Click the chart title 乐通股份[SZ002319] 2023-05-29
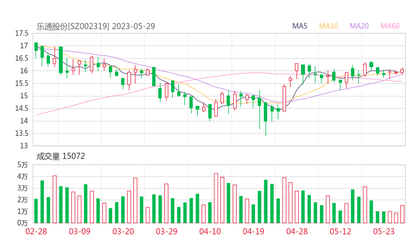The image size is (411, 244). point(96,27)
